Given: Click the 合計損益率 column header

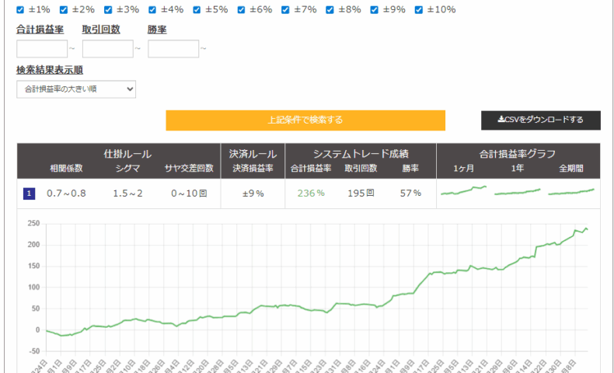Looking at the screenshot, I should click(311, 169).
